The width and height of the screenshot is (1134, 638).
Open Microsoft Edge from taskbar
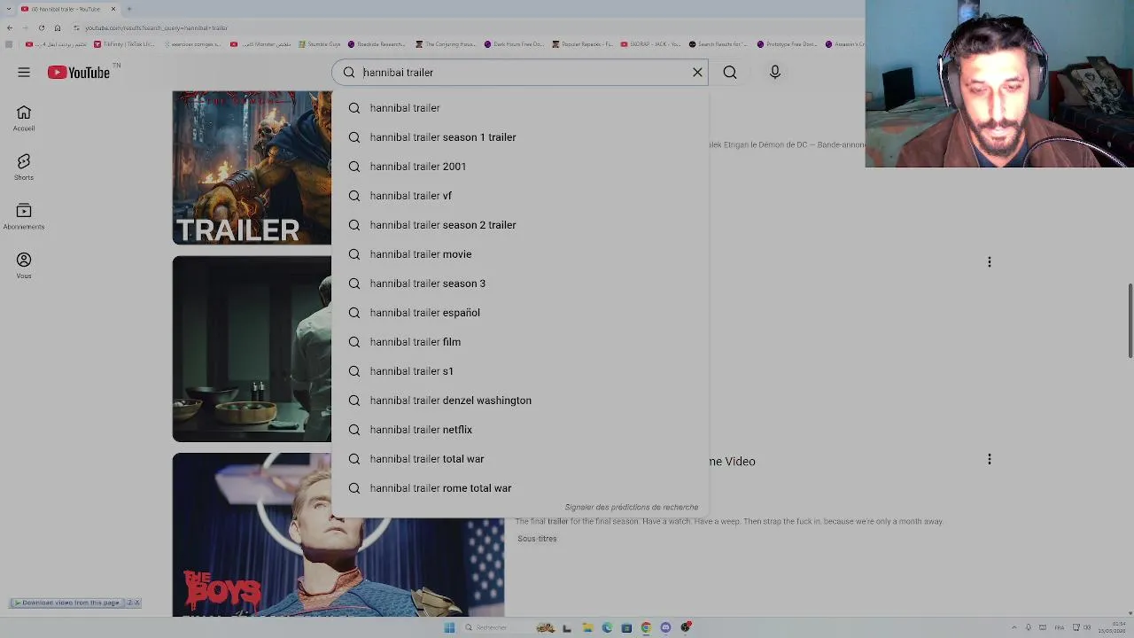(x=607, y=627)
